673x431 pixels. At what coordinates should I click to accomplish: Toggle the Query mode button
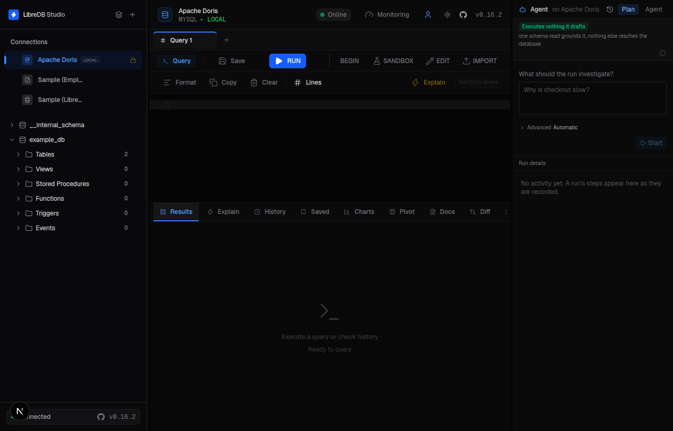tap(177, 61)
